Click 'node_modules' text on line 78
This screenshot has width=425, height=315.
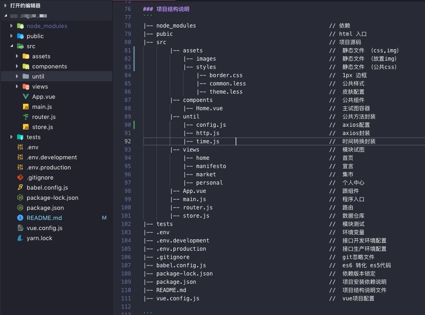pyautogui.click(x=176, y=26)
